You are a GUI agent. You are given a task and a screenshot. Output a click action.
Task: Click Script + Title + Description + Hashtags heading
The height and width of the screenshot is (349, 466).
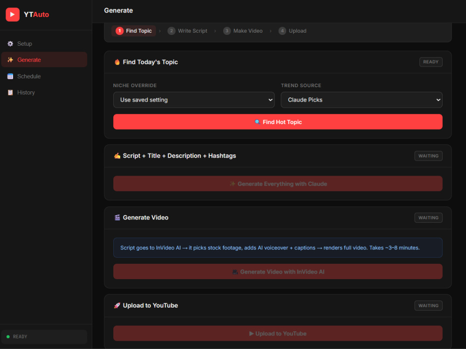[179, 156]
